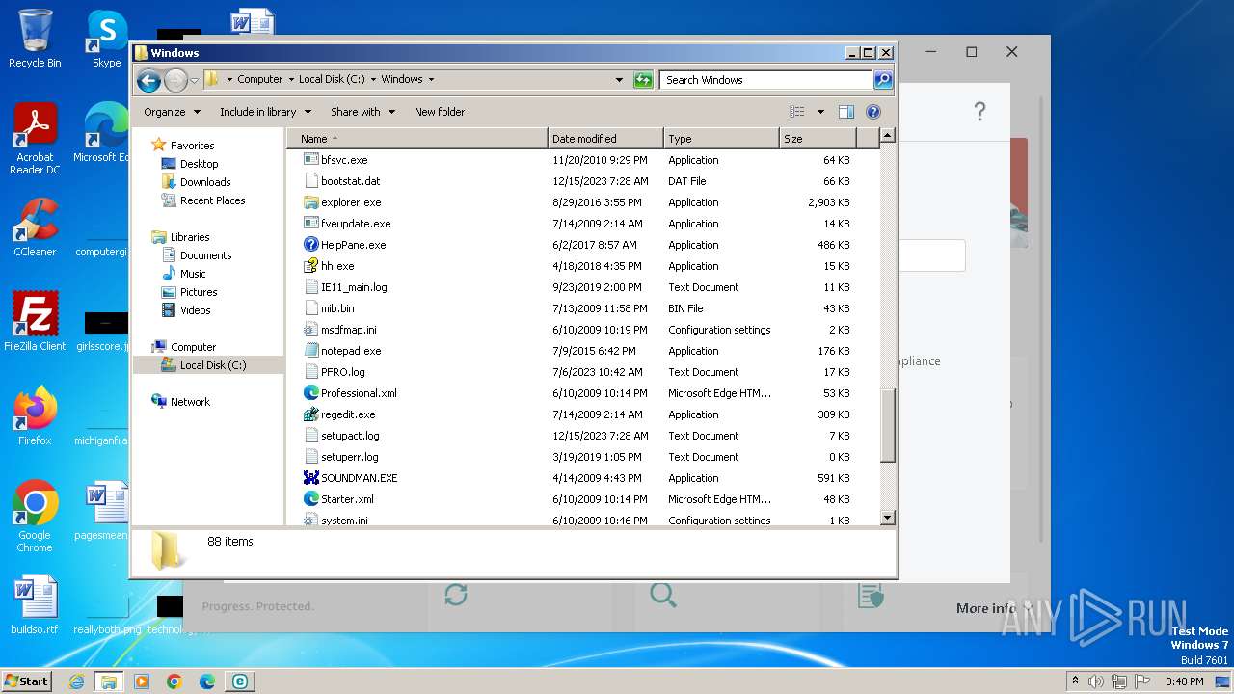
Task: Select PFRO.log file
Action: (342, 372)
